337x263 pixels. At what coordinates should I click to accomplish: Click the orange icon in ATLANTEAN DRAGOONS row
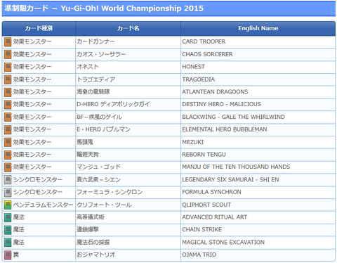(x=8, y=92)
